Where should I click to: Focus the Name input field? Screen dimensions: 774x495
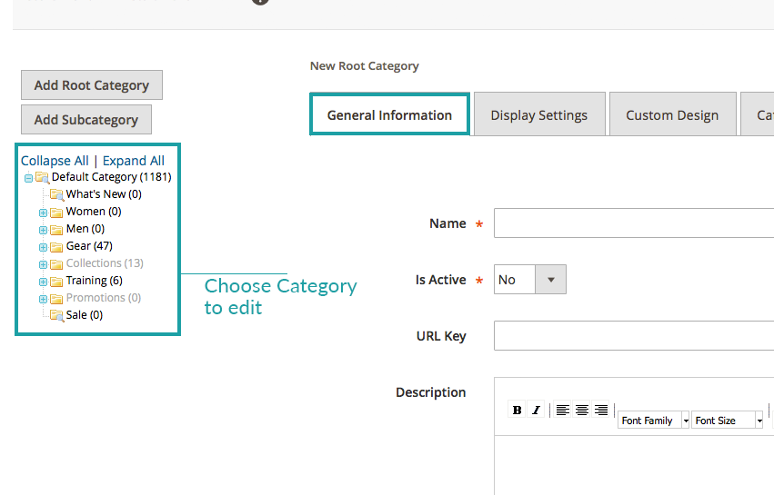point(634,223)
